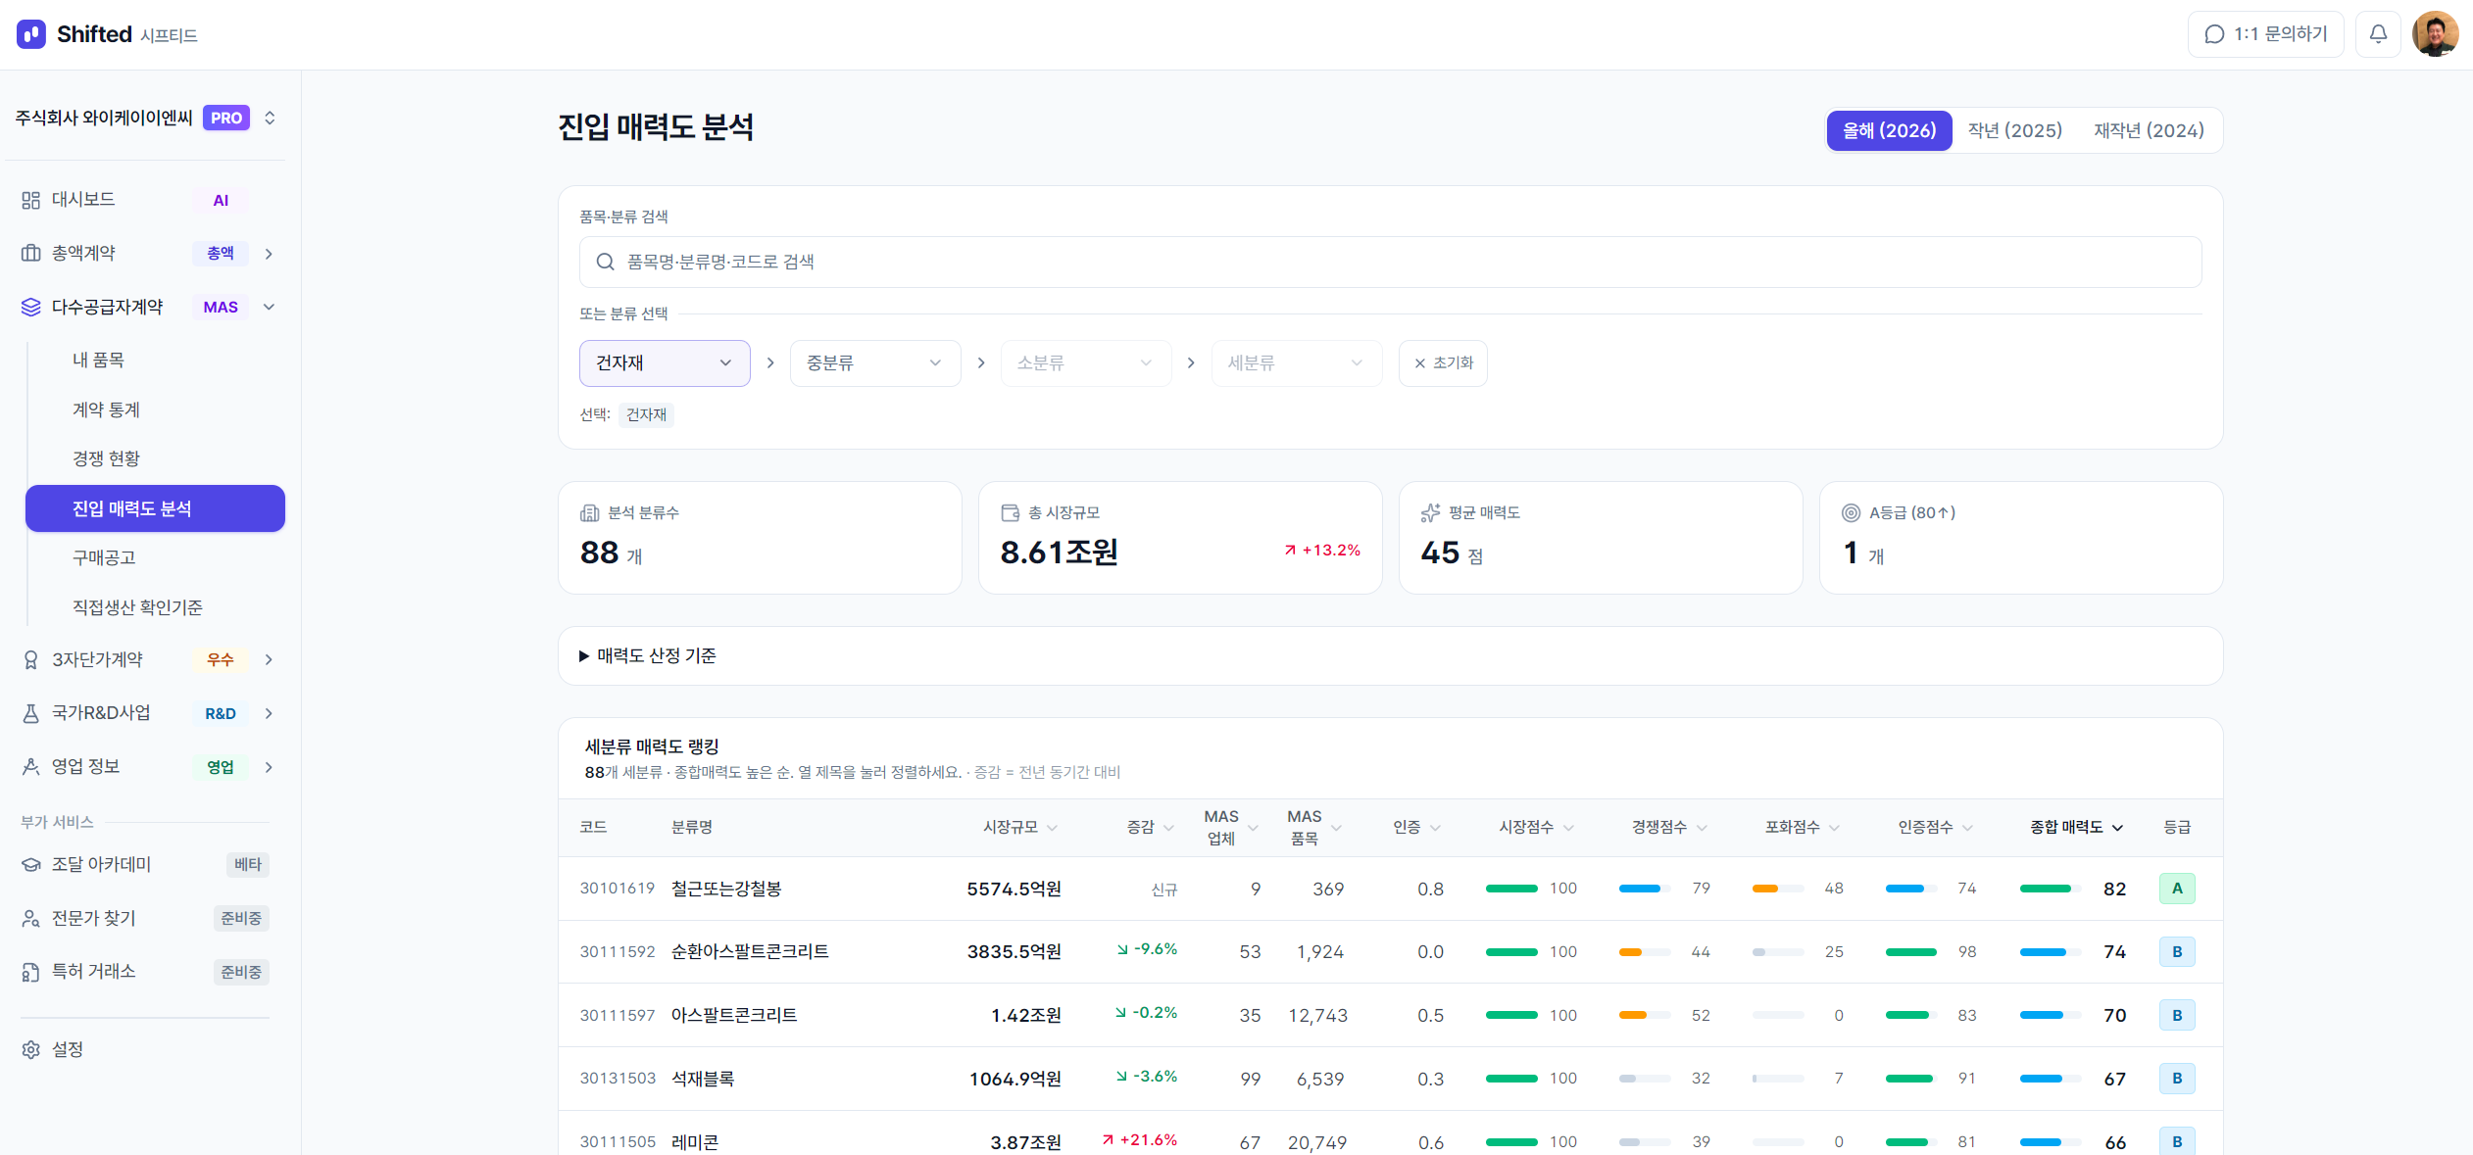
Task: Sort by 인증 column header
Action: 1416,828
